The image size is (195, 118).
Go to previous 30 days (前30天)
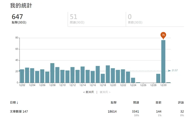89,92
